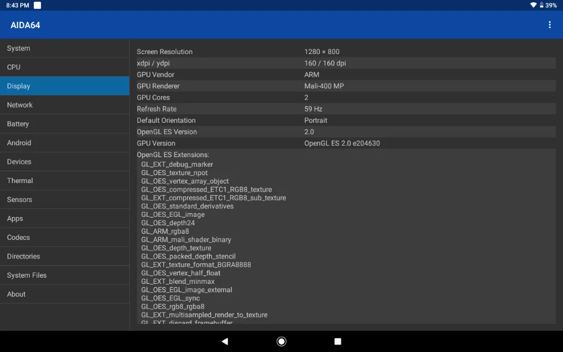This screenshot has height=352, width=563.
Task: Tap the GL_OES_vertex_half_float line
Action: (181, 273)
